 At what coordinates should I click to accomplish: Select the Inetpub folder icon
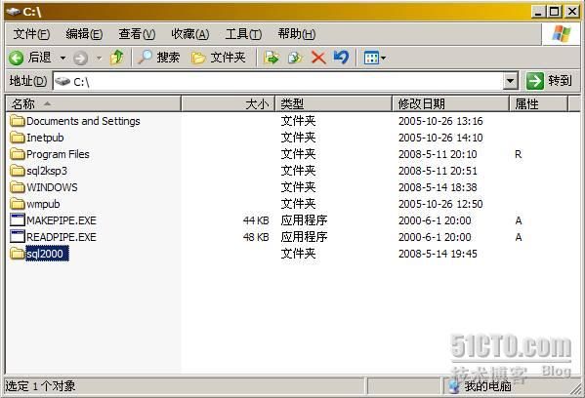[x=18, y=138]
